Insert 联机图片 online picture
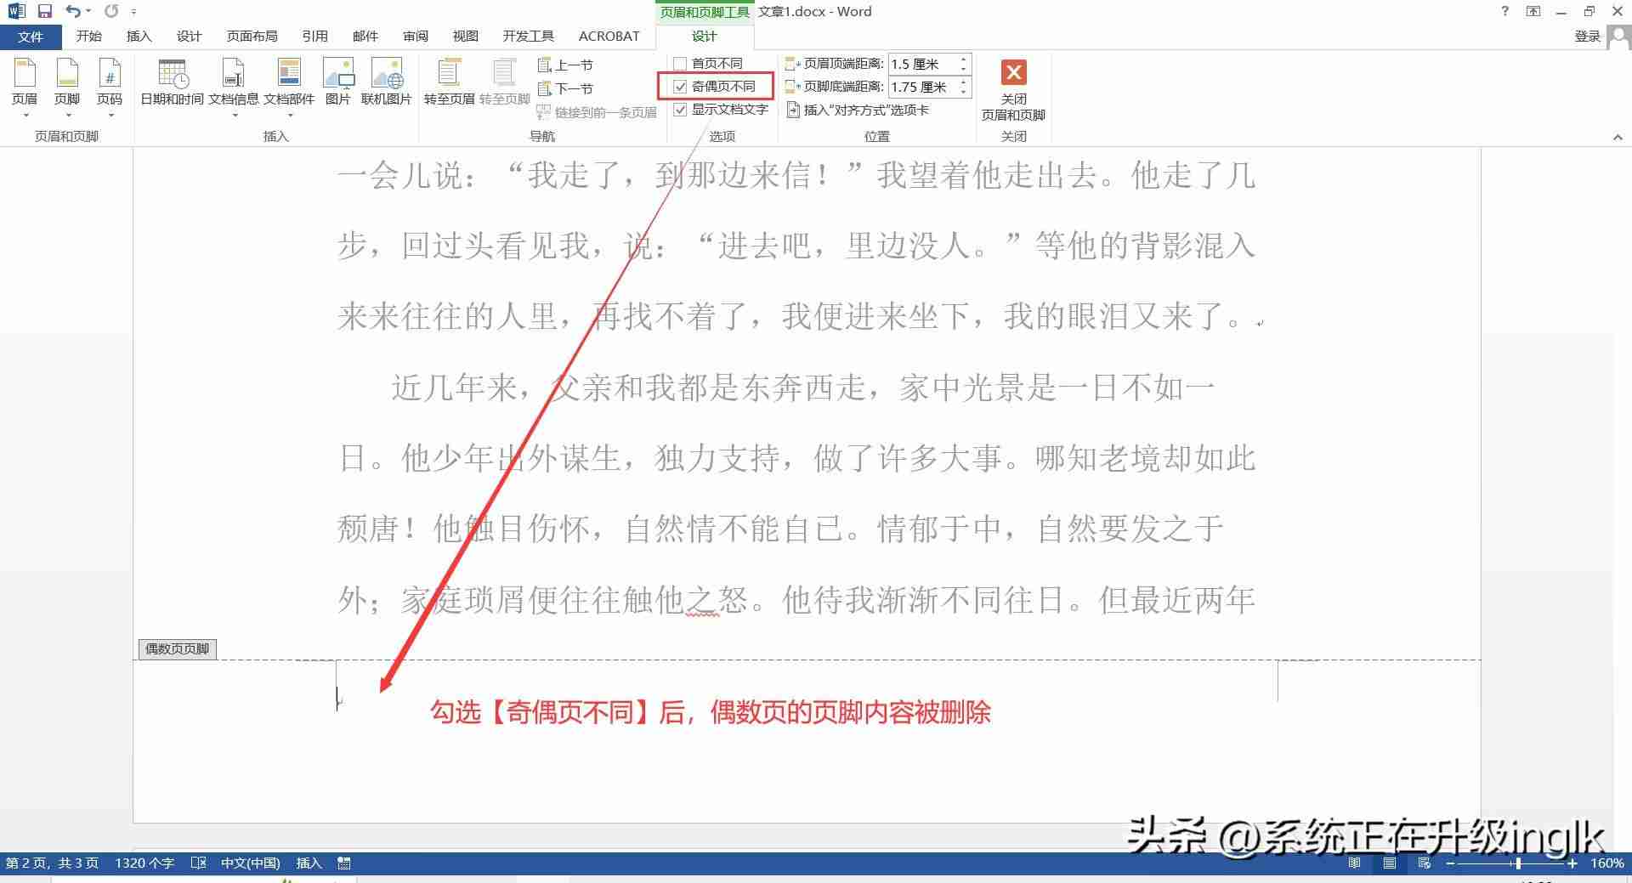 click(x=387, y=82)
